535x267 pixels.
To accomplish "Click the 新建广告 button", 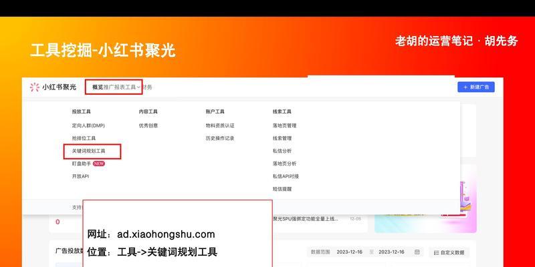I will (x=476, y=87).
